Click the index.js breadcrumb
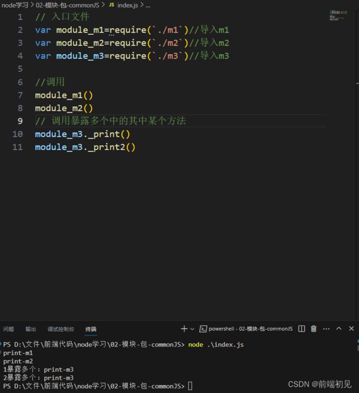Viewport: 359px width, 393px height. (128, 5)
